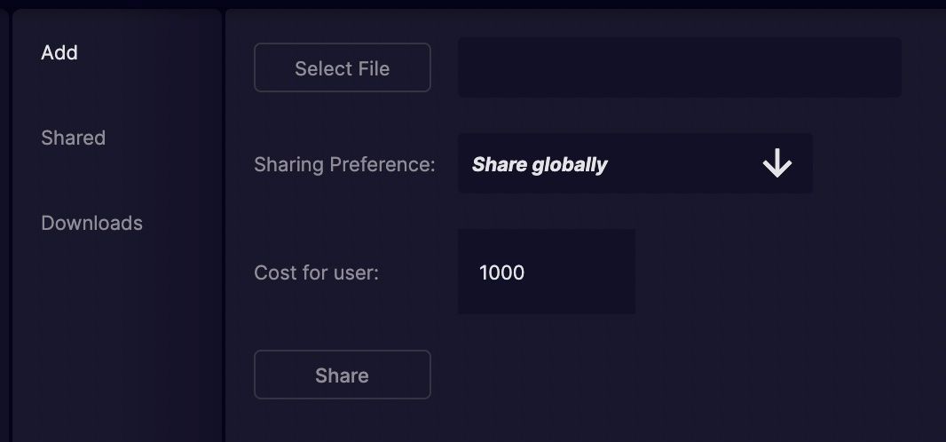This screenshot has width=946, height=442.
Task: Click the Share button
Action: click(342, 375)
